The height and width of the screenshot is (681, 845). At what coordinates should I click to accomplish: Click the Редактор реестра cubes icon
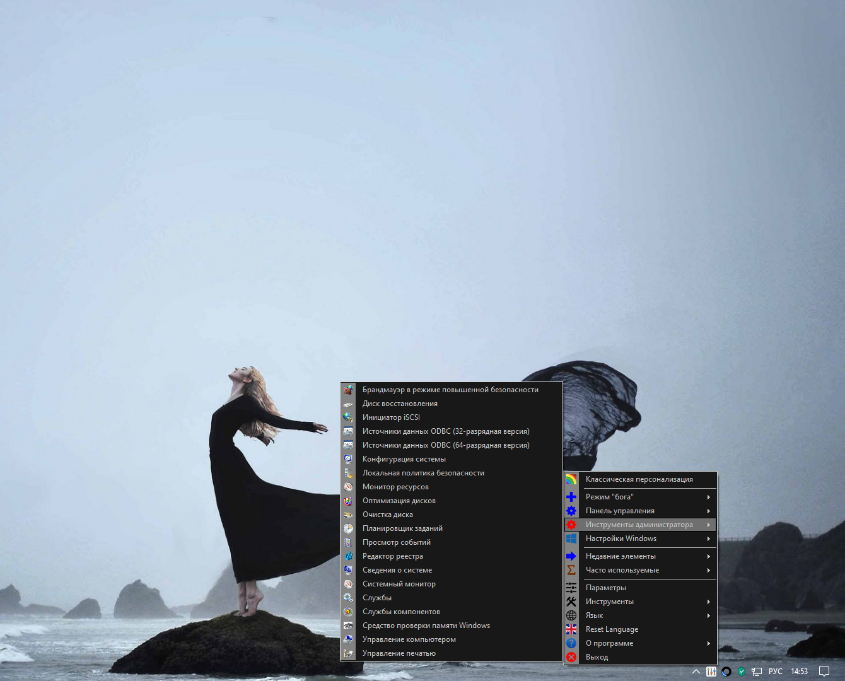click(x=348, y=556)
